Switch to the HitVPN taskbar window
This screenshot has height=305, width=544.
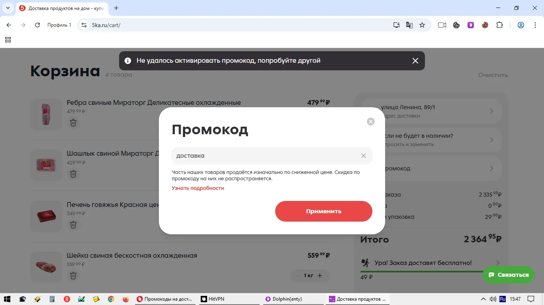coord(229,299)
